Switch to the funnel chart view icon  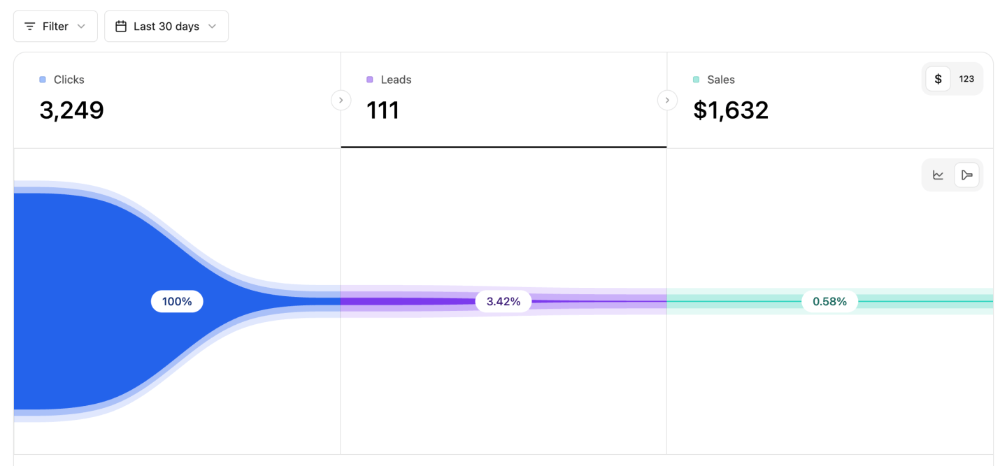tap(967, 175)
